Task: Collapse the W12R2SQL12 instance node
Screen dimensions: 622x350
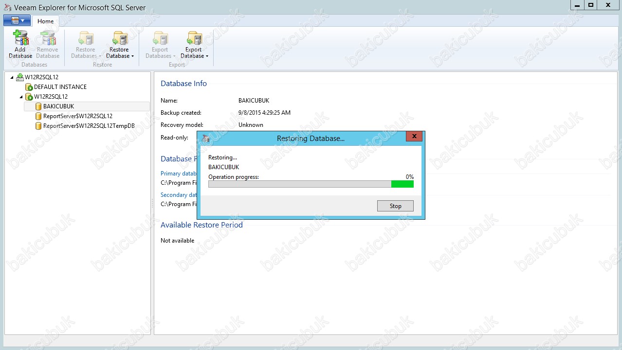Action: (21, 97)
